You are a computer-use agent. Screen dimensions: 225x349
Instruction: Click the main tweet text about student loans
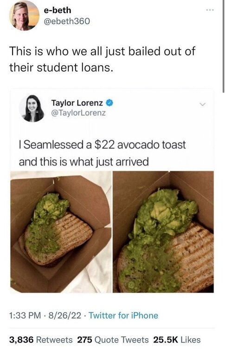pos(102,59)
